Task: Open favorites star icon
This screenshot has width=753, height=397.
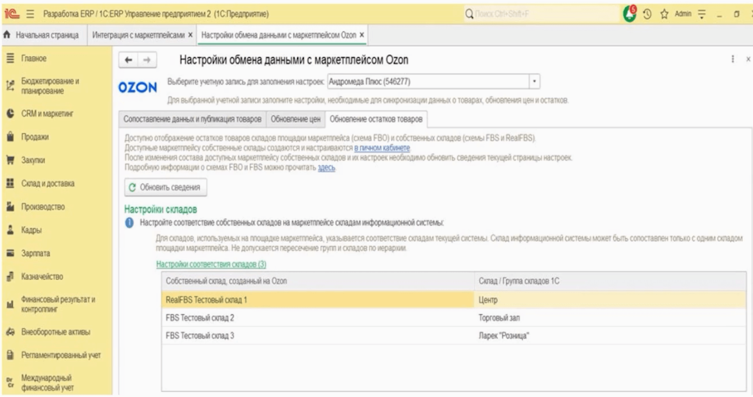Action: click(x=664, y=14)
